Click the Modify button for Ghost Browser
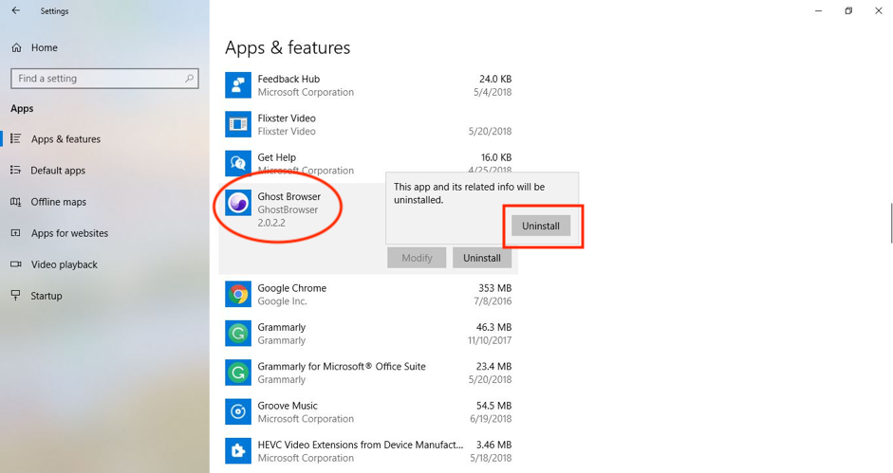Image resolution: width=893 pixels, height=473 pixels. point(417,258)
